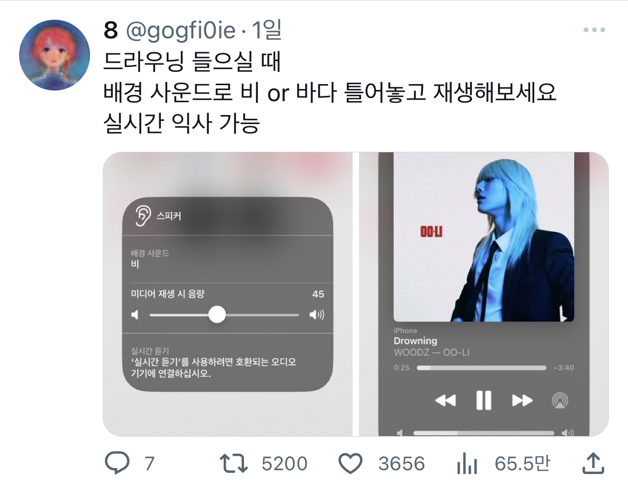
Task: Skip forward with the fast-forward button
Action: 522,400
